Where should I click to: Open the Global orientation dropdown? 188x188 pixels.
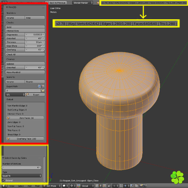pyautogui.click(x=87, y=186)
